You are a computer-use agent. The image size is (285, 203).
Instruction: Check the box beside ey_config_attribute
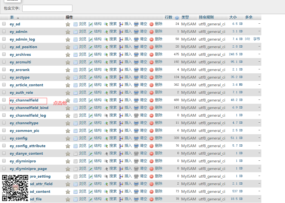click(x=4, y=145)
